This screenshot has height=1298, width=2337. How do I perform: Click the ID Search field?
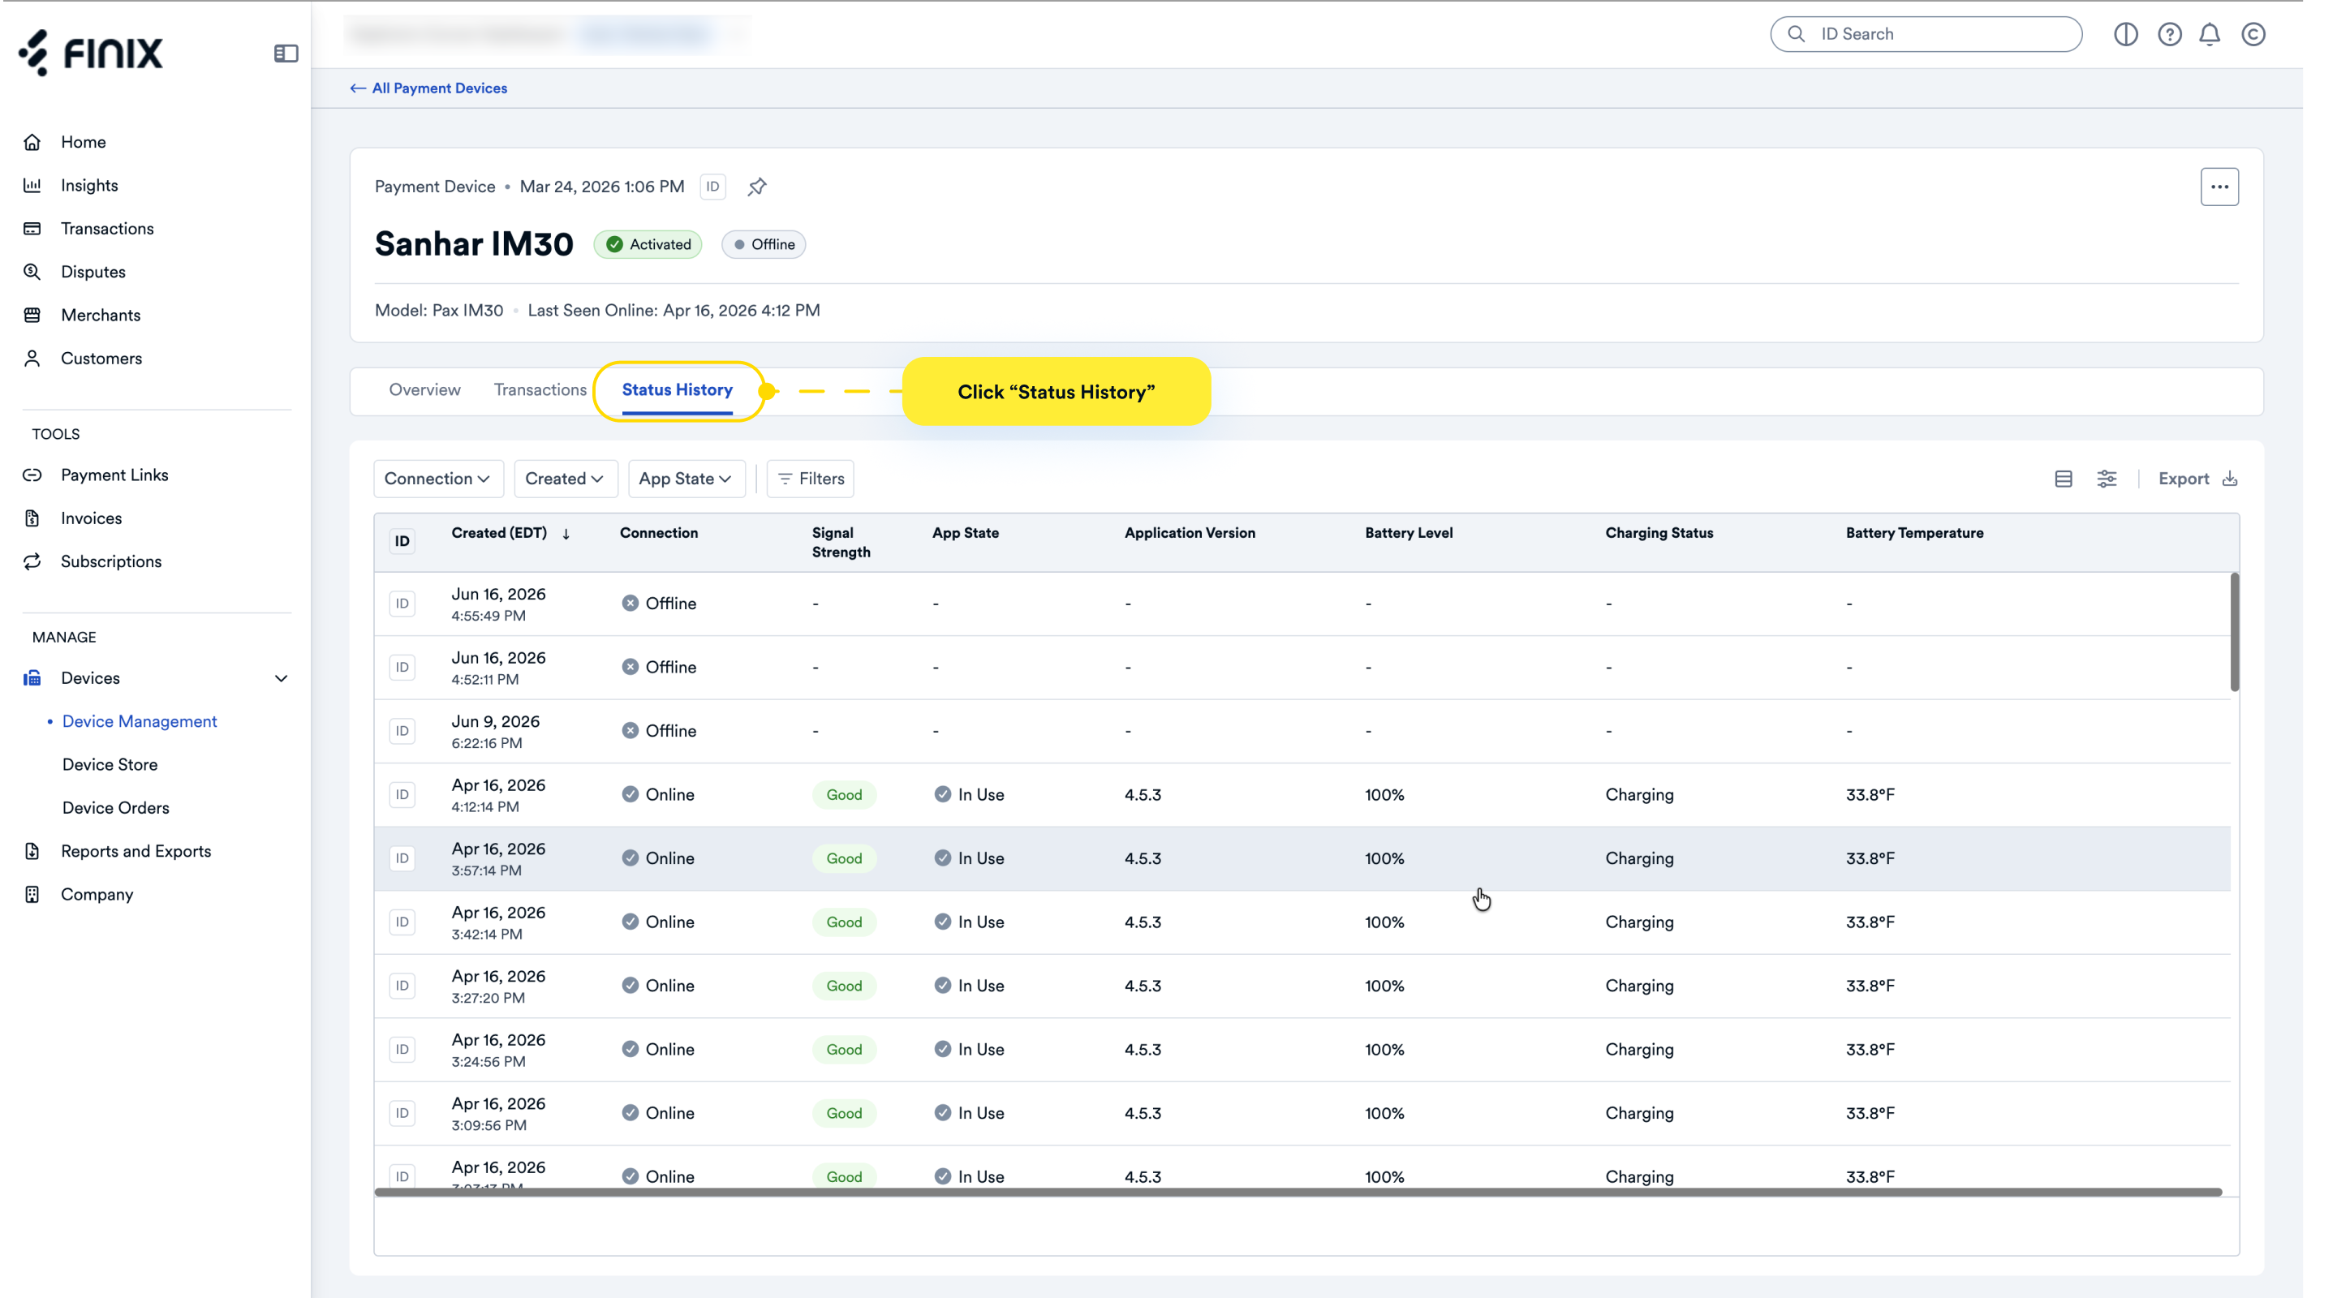tap(1925, 34)
